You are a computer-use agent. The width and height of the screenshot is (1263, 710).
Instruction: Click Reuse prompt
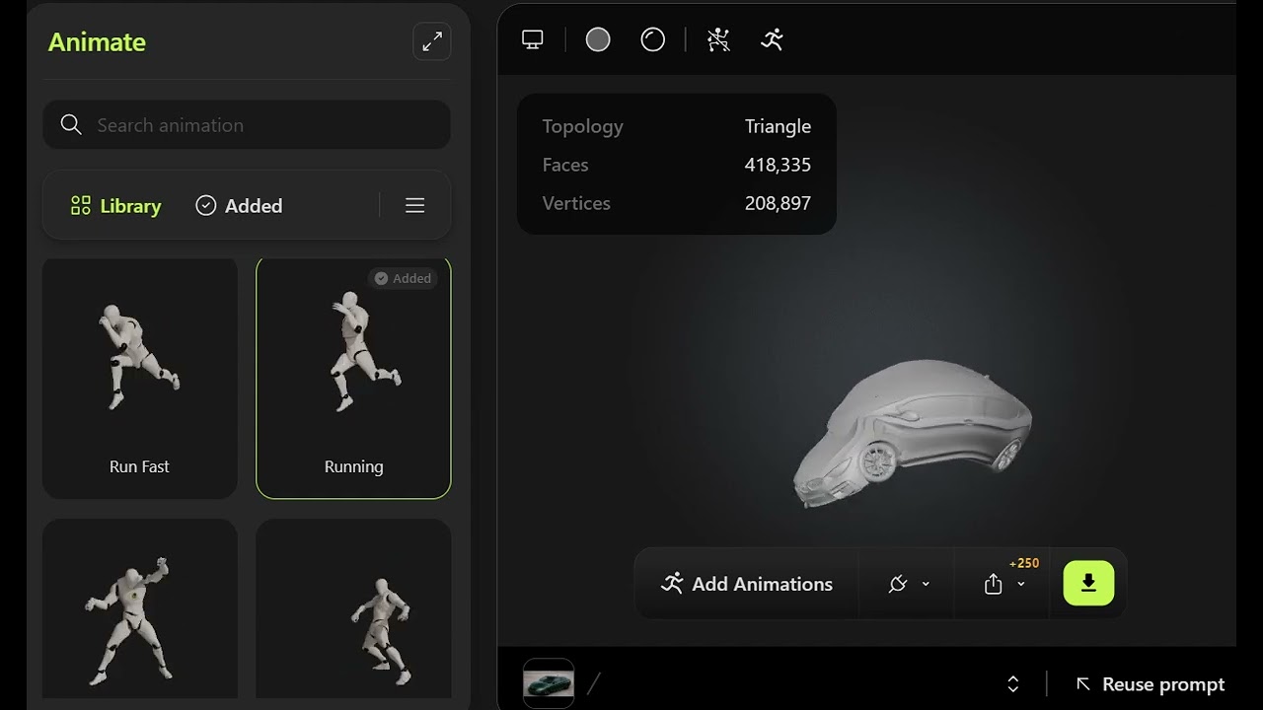click(1151, 684)
